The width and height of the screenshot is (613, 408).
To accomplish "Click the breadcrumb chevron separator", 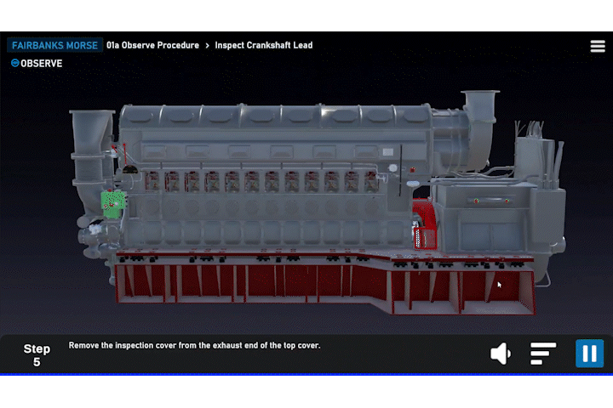I will point(207,45).
